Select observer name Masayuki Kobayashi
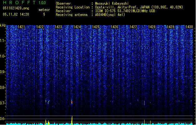196x125 pixels. coord(112,3)
